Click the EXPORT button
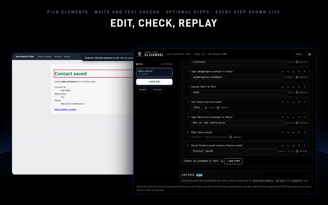This screenshot has width=328, height=205. 158,90
